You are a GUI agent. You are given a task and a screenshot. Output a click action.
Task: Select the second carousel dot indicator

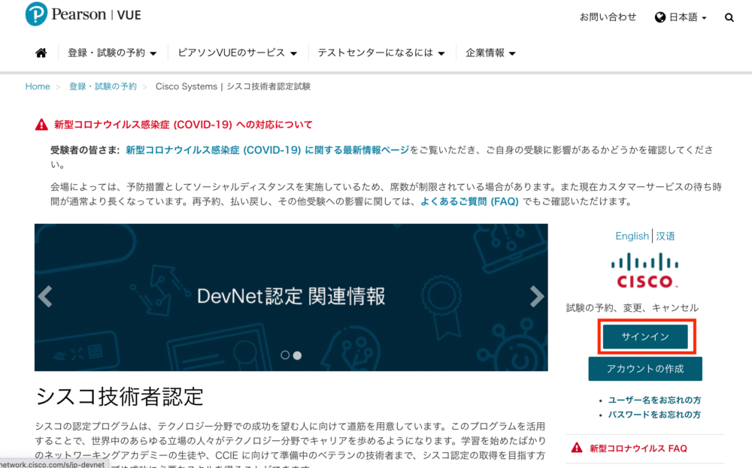297,355
